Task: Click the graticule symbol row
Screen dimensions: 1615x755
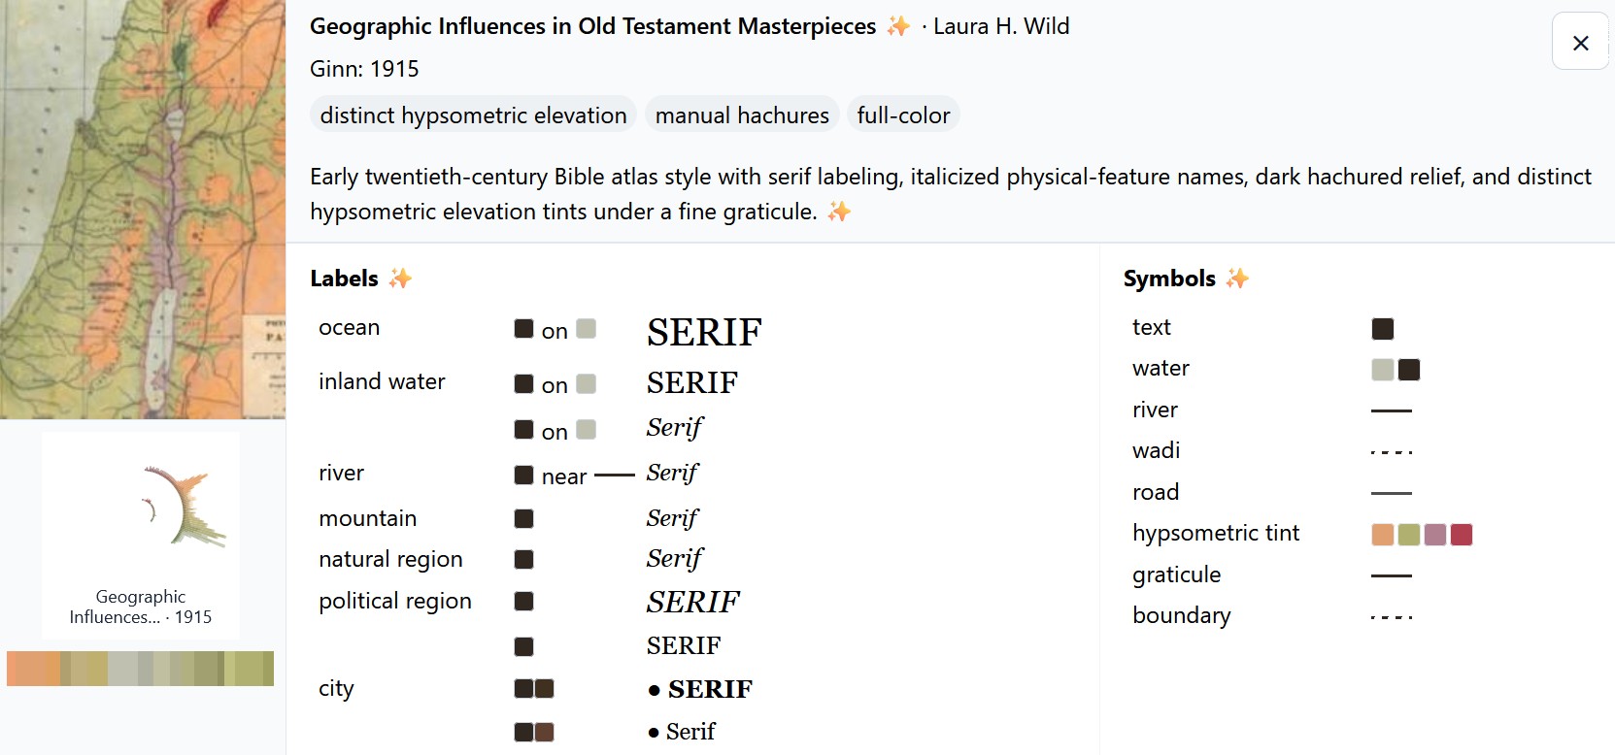Action: [1272, 574]
